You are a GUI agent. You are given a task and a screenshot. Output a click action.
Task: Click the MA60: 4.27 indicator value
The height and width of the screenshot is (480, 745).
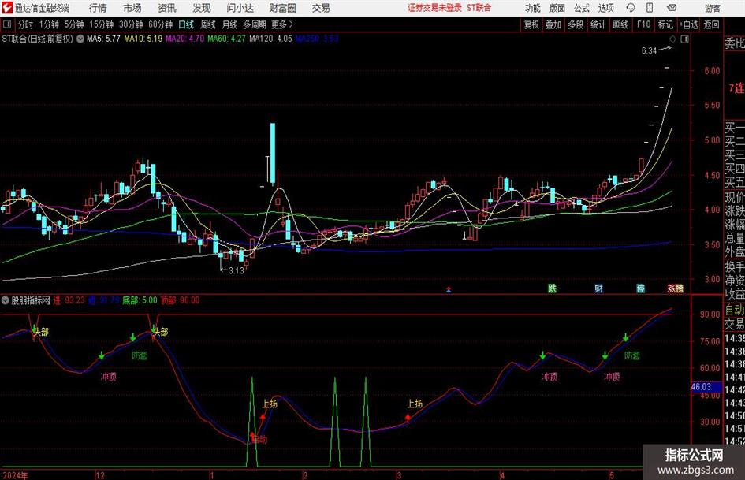226,39
